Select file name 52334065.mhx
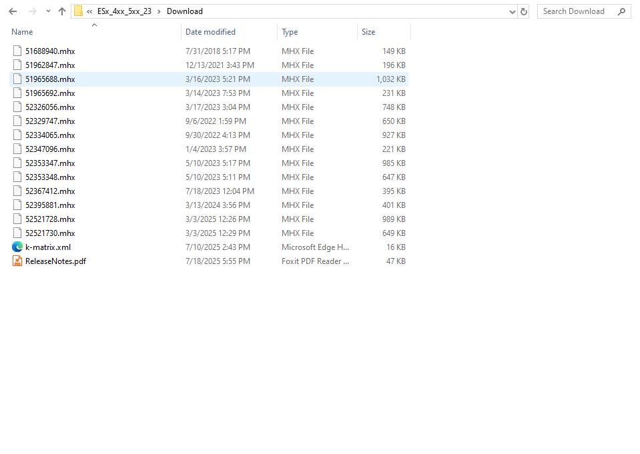 click(50, 135)
